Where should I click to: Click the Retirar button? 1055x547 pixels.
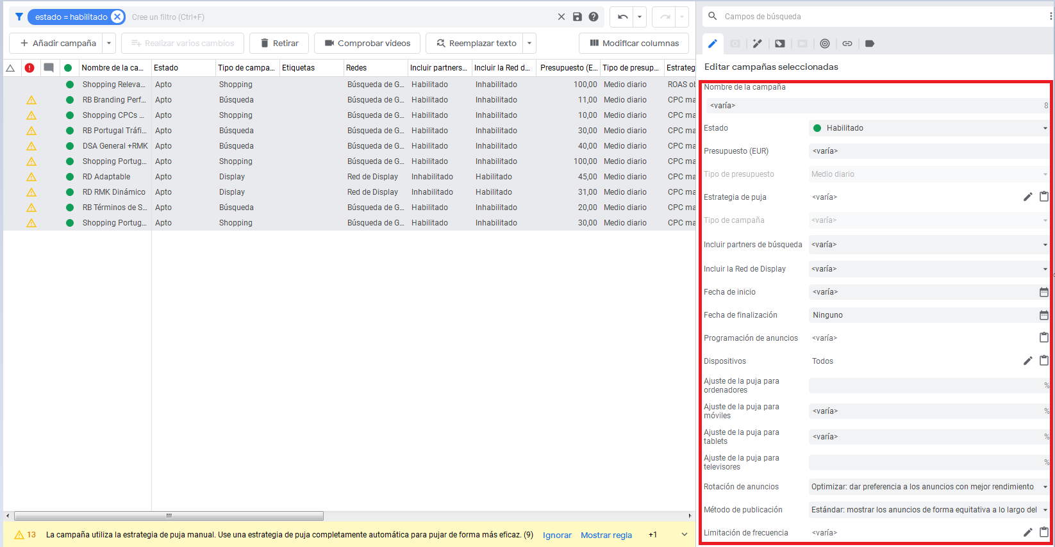pyautogui.click(x=279, y=43)
